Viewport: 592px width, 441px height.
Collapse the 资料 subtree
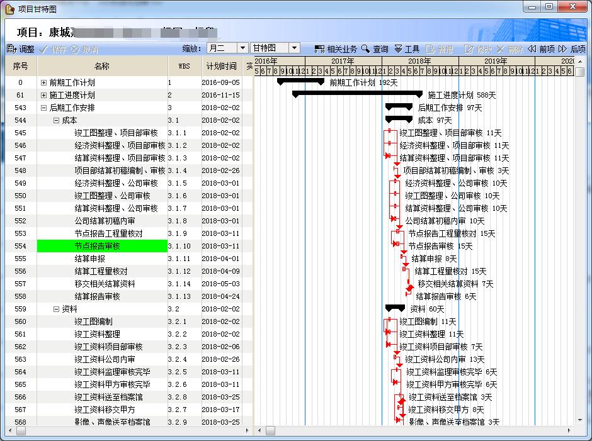pos(56,309)
